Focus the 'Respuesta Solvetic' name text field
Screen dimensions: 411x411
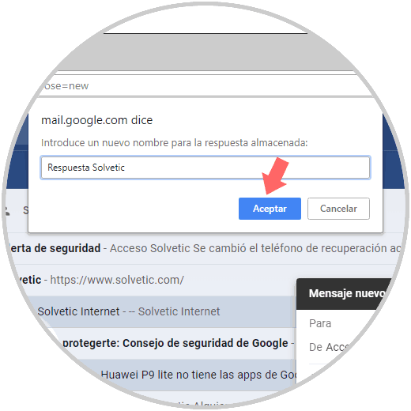click(x=205, y=168)
